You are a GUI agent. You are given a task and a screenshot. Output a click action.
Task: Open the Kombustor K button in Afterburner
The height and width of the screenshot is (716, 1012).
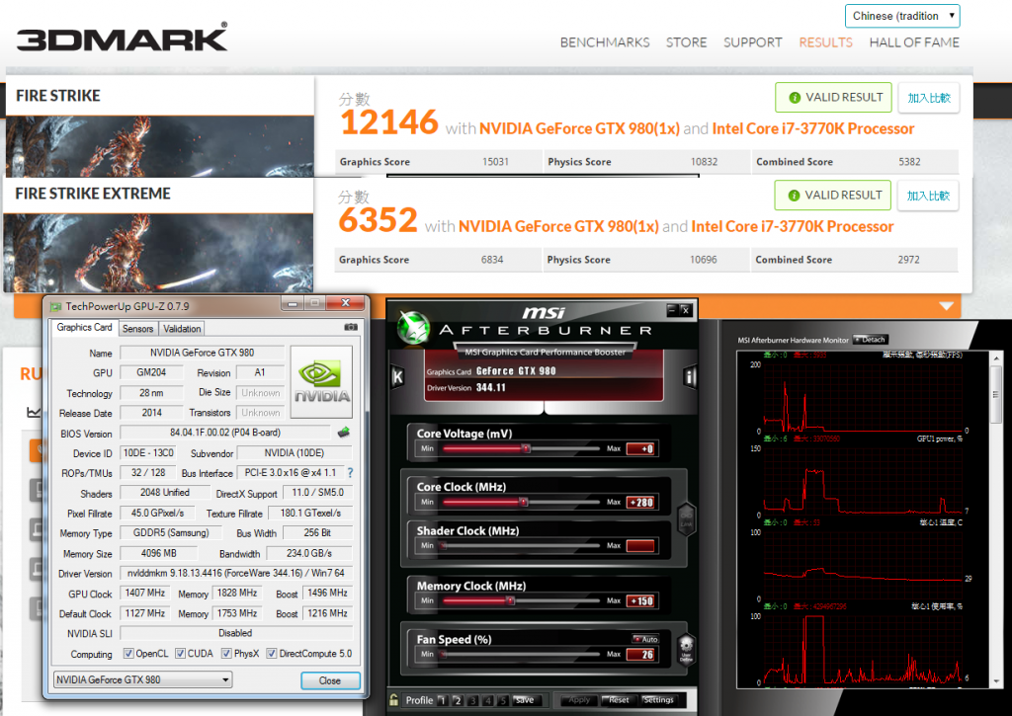point(397,376)
